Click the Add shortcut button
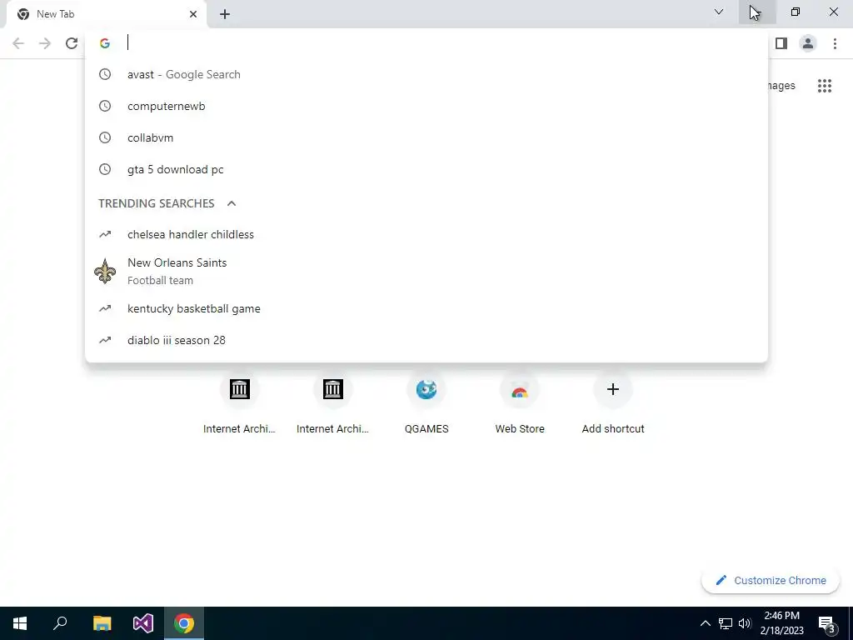 click(613, 404)
